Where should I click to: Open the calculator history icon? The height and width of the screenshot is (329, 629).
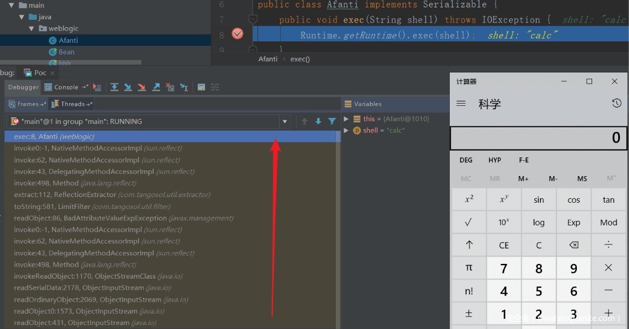click(617, 104)
